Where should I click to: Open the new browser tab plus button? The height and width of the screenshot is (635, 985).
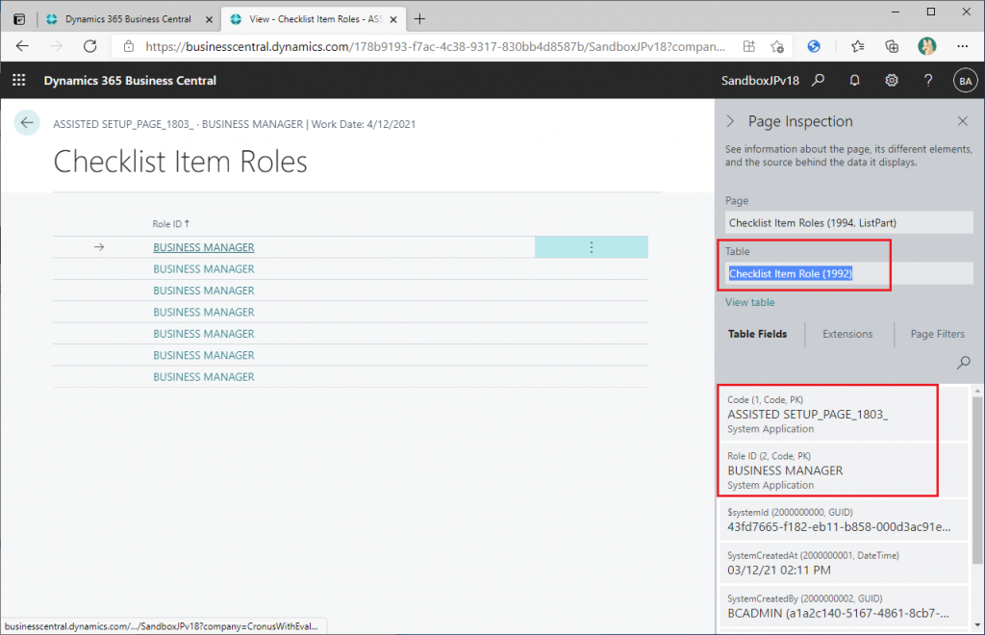pos(419,19)
